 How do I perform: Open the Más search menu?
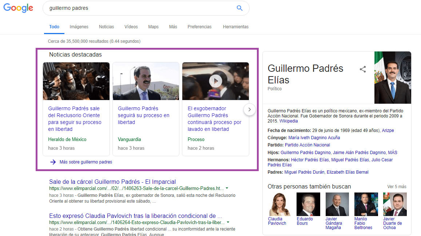173,27
